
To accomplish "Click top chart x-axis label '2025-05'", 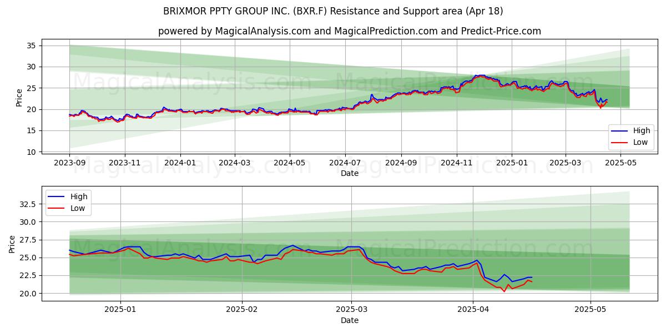I will click(620, 163).
